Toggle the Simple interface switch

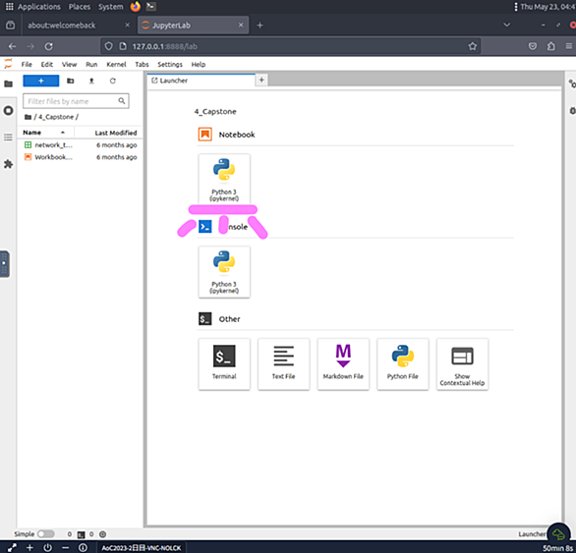pyautogui.click(x=46, y=534)
